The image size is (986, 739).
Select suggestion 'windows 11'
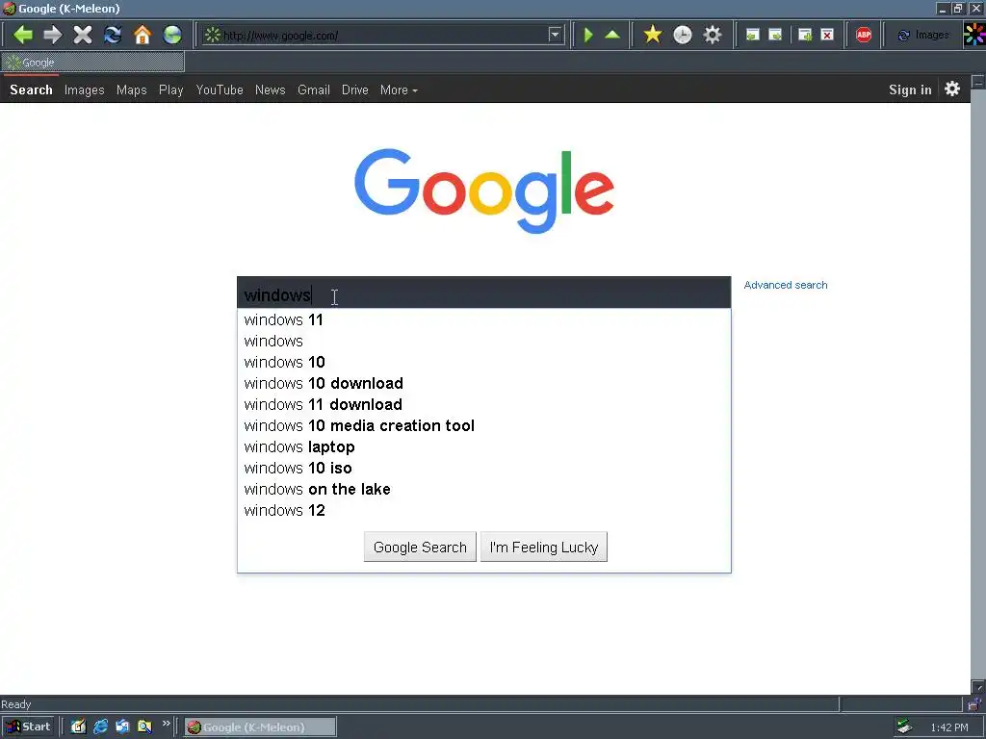click(x=484, y=319)
